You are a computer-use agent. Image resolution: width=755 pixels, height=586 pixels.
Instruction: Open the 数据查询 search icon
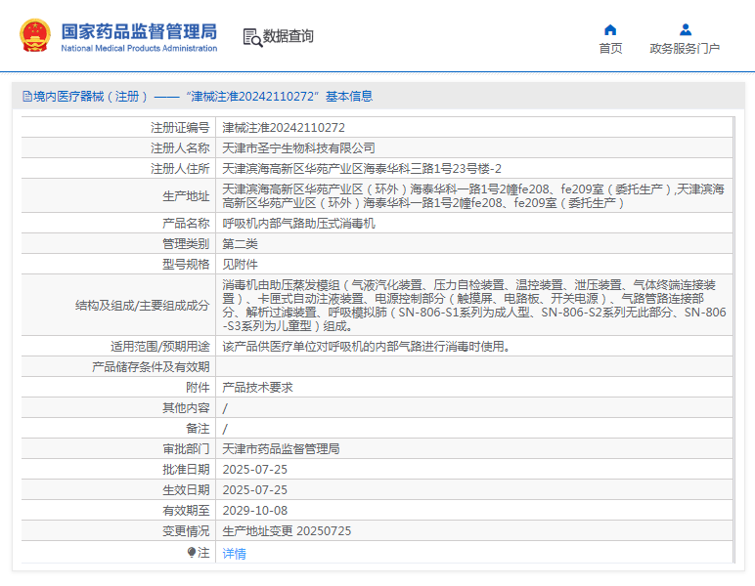252,37
